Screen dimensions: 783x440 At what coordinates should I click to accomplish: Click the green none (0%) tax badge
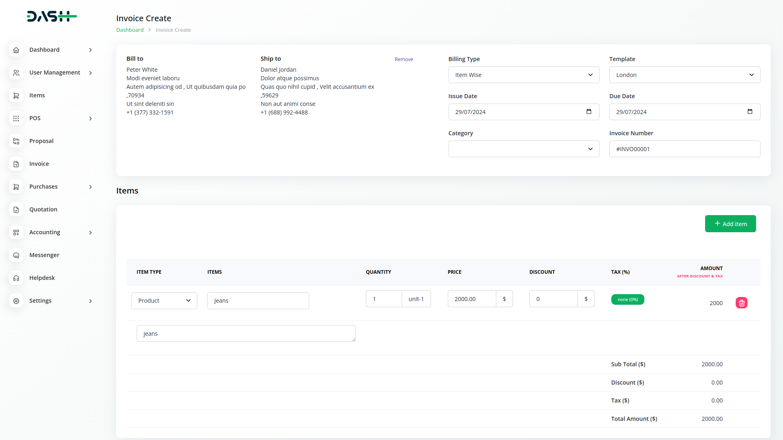(x=627, y=299)
